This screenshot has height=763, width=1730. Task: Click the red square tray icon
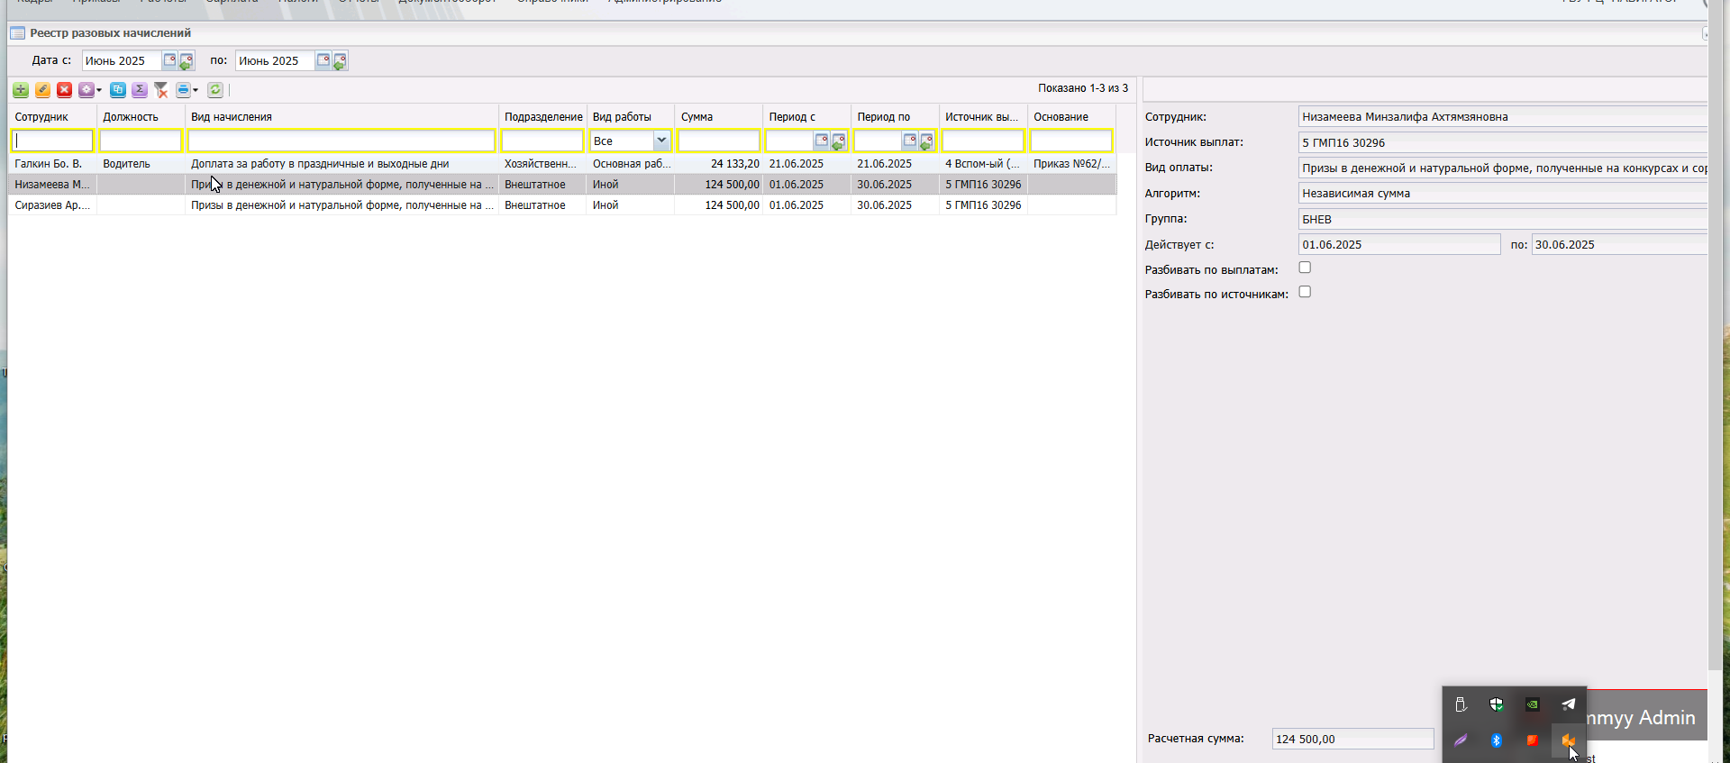click(1533, 740)
